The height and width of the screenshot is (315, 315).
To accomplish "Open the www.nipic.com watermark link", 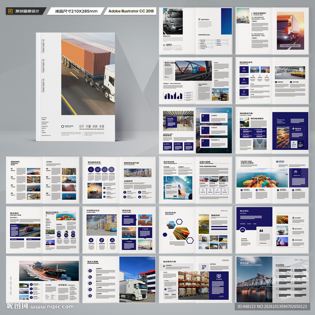I will point(52,307).
